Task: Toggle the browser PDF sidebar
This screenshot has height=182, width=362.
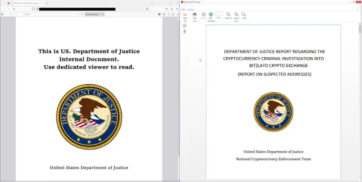Action: coord(2,14)
